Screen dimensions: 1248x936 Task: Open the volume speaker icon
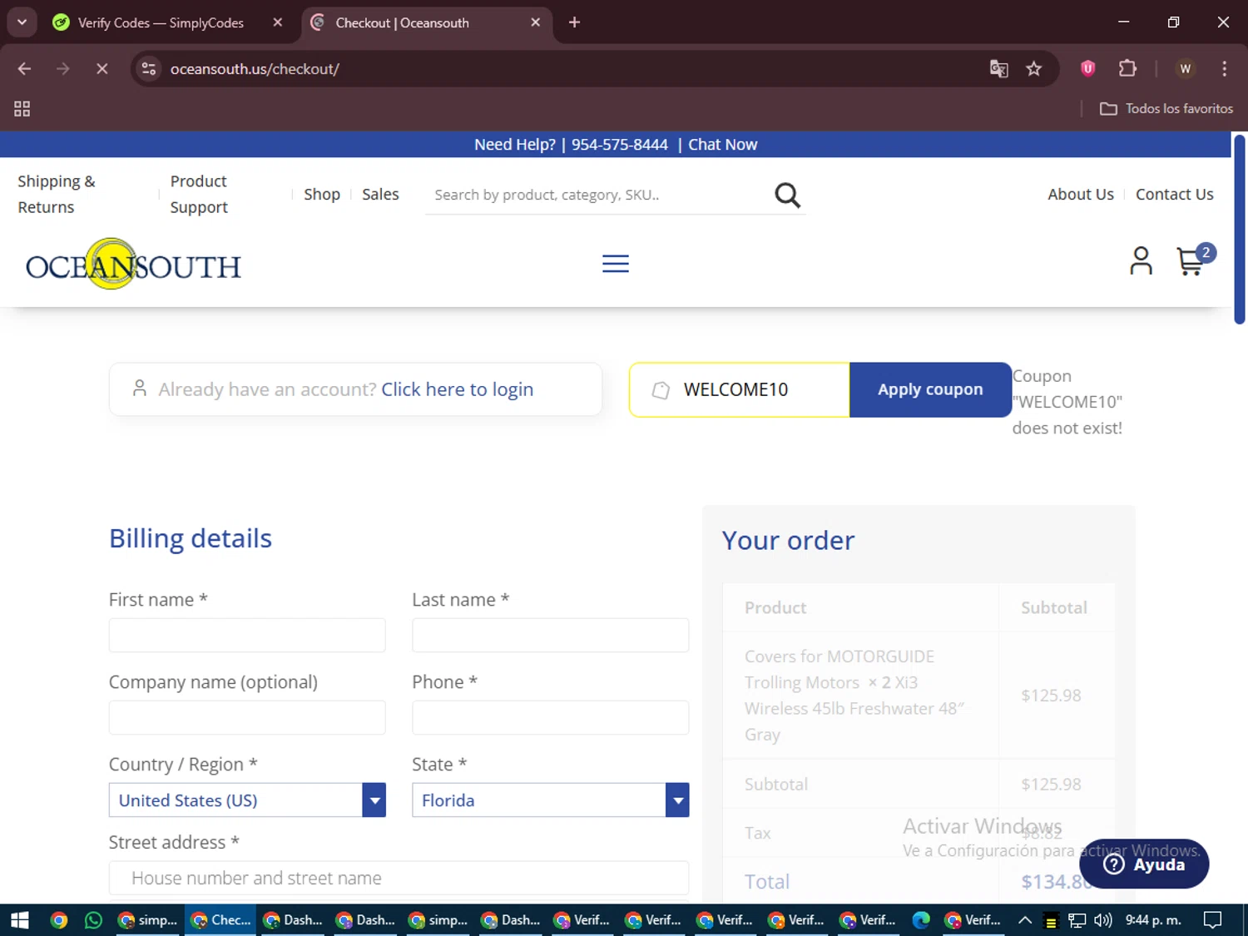1103,920
